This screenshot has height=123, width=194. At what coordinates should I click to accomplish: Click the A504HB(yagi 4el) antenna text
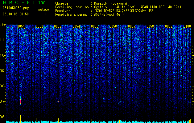[109, 14]
